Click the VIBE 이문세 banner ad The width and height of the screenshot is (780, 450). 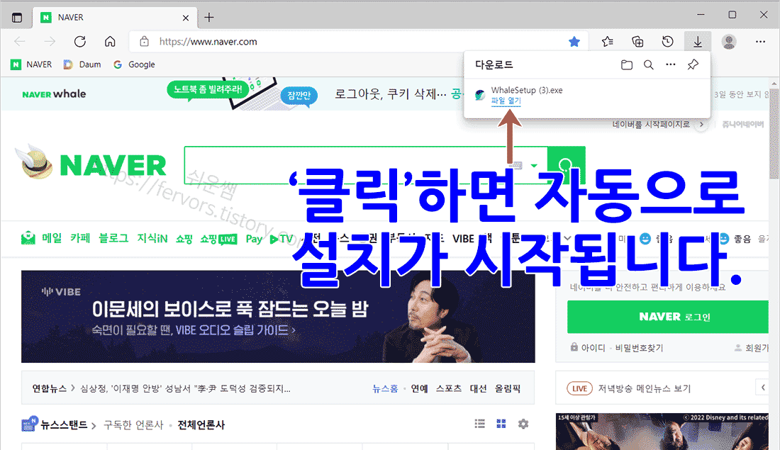pyautogui.click(x=278, y=316)
